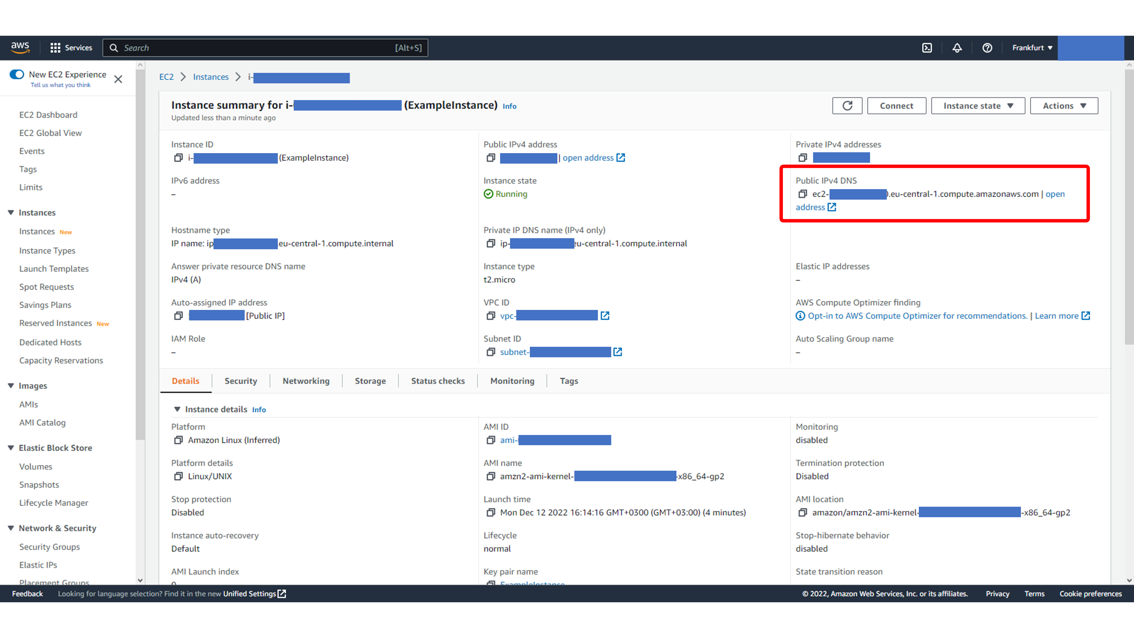Click Tell us what you think link
Viewport: 1134px width, 638px height.
point(60,85)
